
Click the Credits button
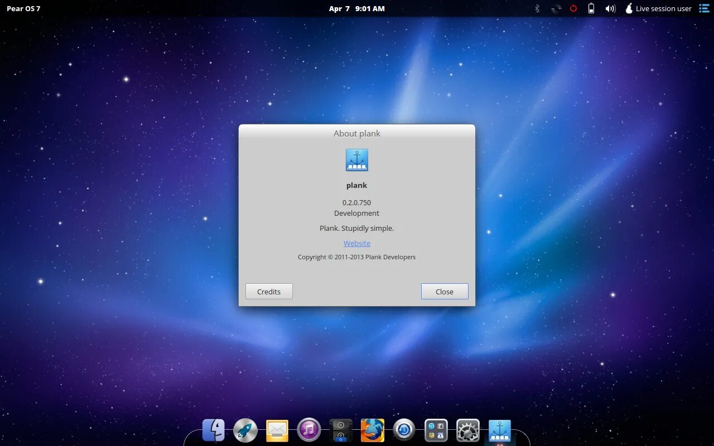coord(269,292)
